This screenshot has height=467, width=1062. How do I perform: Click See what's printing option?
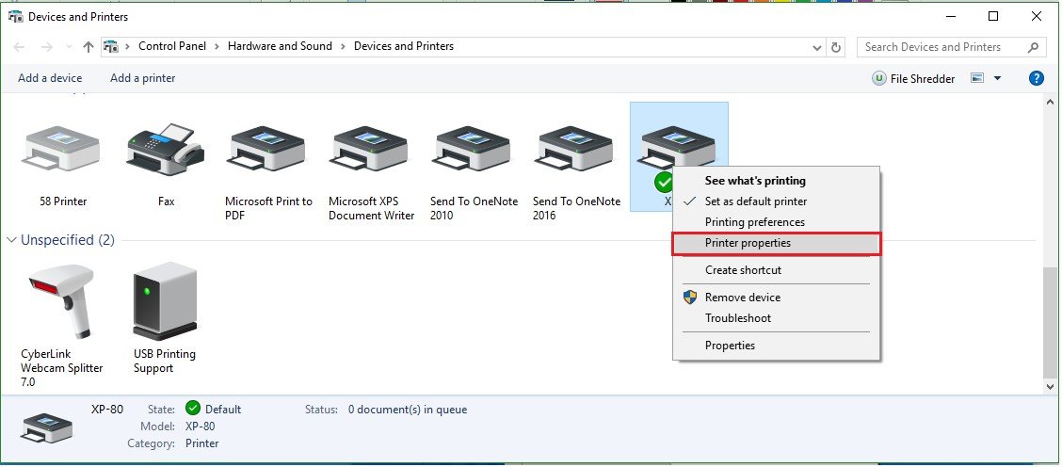point(755,181)
